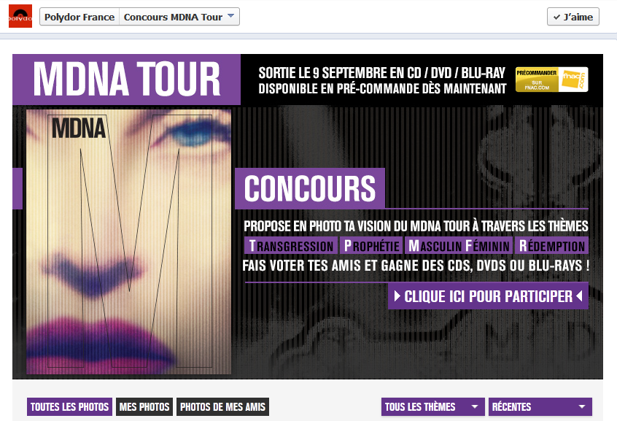Switch to Photos de mes amis tab
Image resolution: width=617 pixels, height=421 pixels.
[x=222, y=407]
